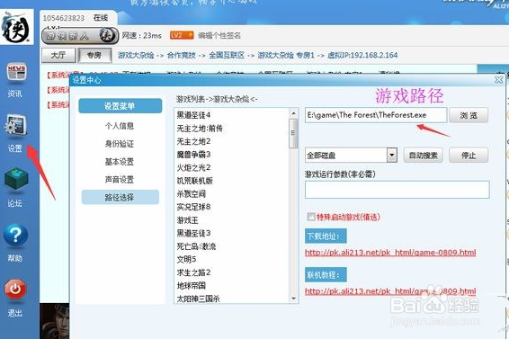Open the 资讯 news icon in sidebar
Screen dimensions: 509x339
16,72
